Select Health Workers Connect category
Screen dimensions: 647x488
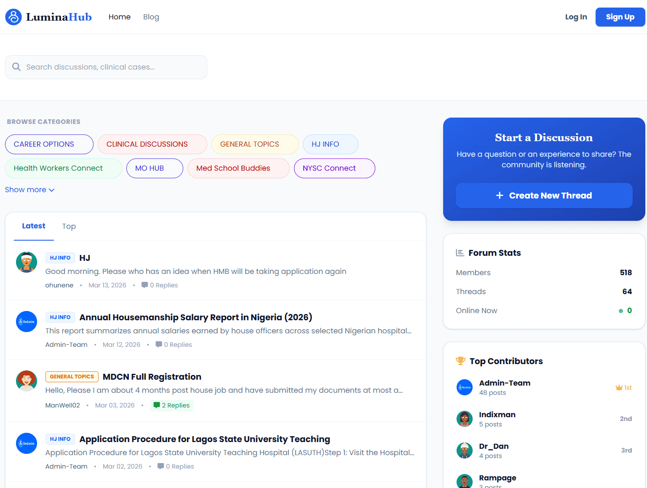click(x=64, y=168)
